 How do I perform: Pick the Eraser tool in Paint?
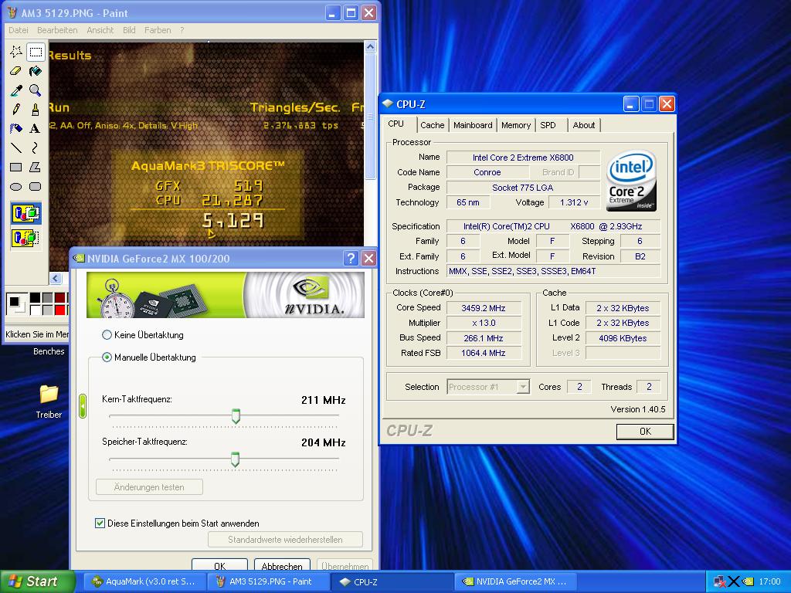coord(16,70)
